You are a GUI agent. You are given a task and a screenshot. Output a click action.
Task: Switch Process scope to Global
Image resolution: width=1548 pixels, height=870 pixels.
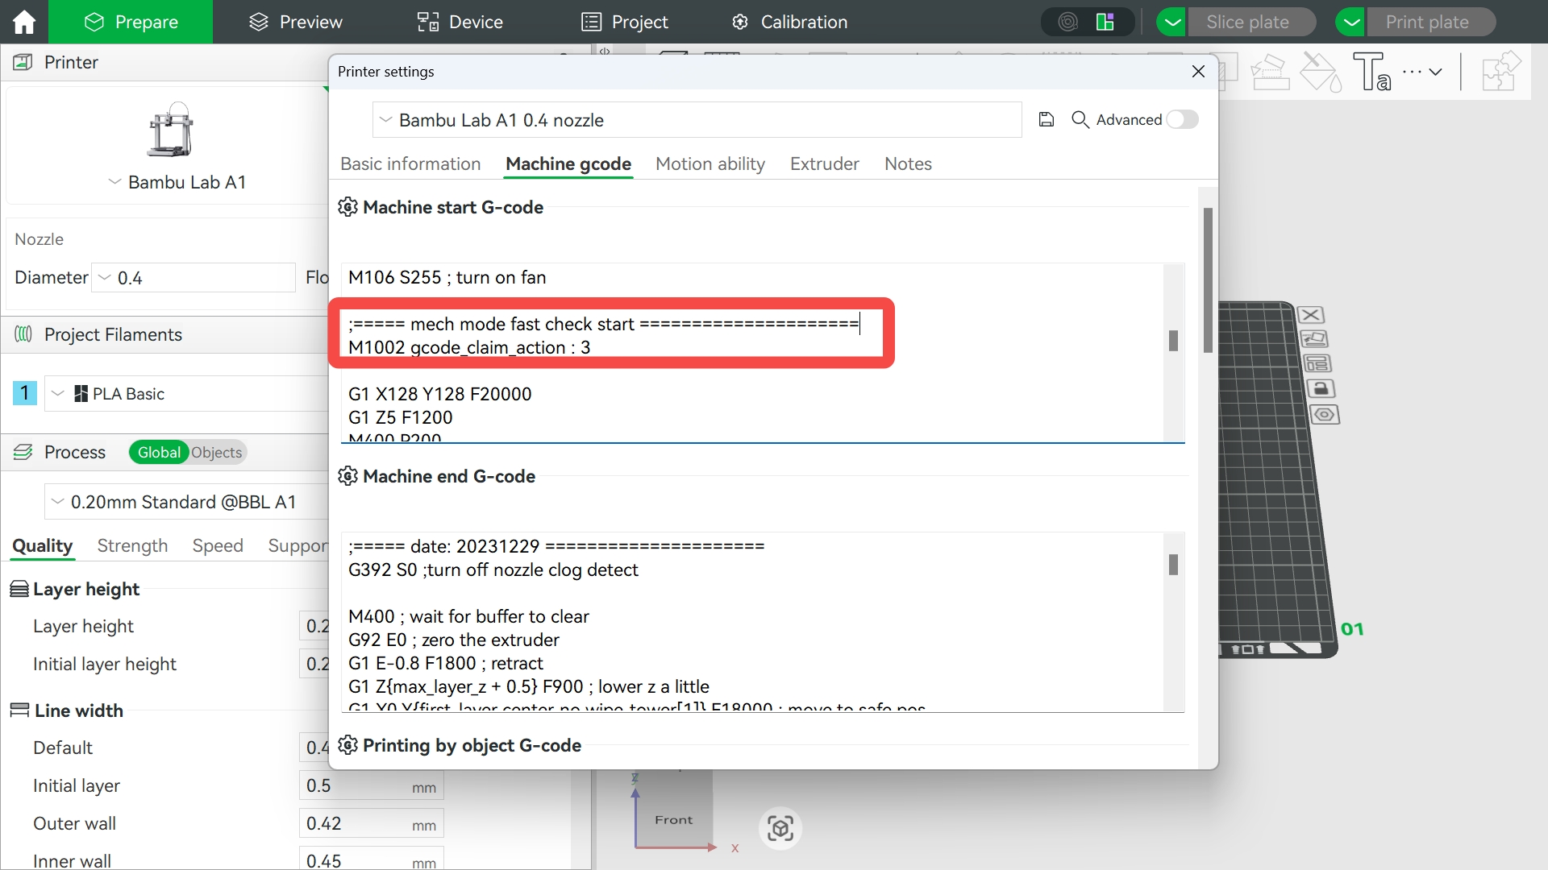[159, 453]
